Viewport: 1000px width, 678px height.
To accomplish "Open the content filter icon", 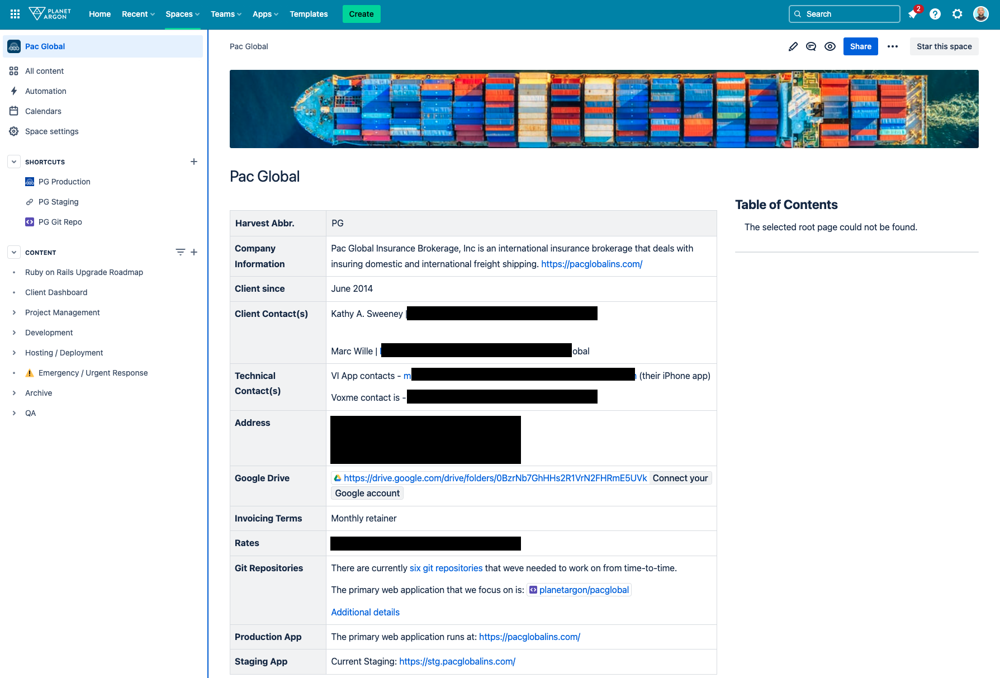I will point(181,252).
